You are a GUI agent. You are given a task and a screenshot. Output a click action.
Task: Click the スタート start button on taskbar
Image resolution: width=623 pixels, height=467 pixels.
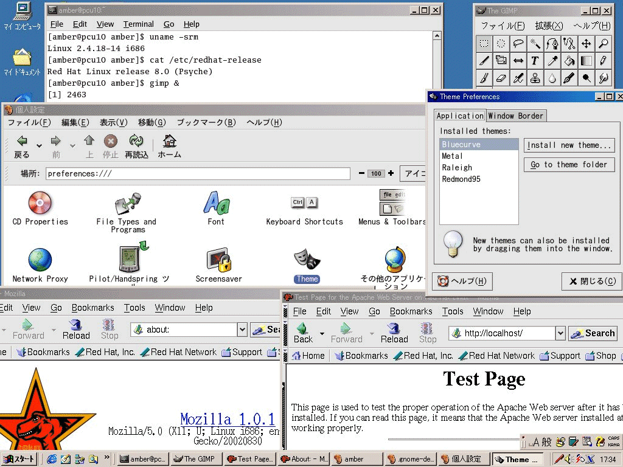point(20,459)
